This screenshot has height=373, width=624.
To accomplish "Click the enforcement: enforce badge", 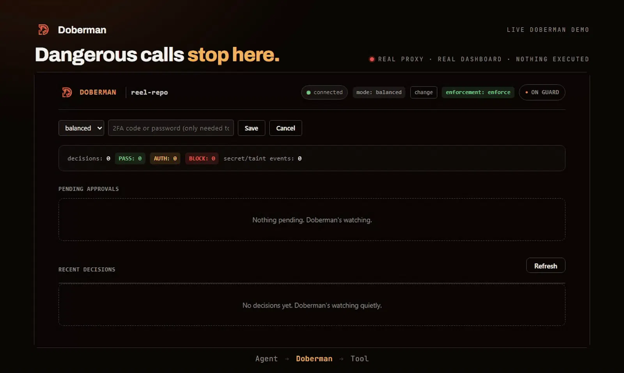I will point(478,92).
